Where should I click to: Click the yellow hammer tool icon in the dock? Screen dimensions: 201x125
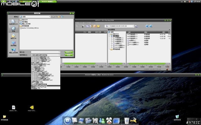click(x=133, y=121)
